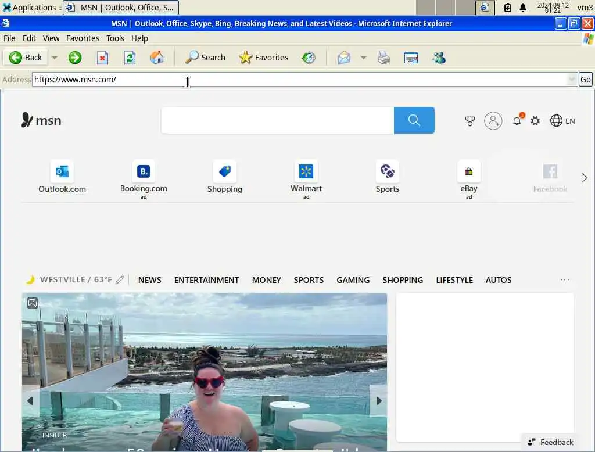Open the notifications bell on MSN
Image resolution: width=595 pixels, height=452 pixels.
(517, 121)
